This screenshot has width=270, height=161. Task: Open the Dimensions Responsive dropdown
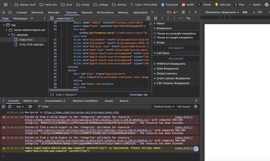coord(221,12)
